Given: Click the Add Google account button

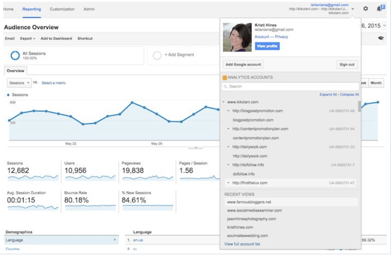Looking at the screenshot, I should (x=243, y=64).
